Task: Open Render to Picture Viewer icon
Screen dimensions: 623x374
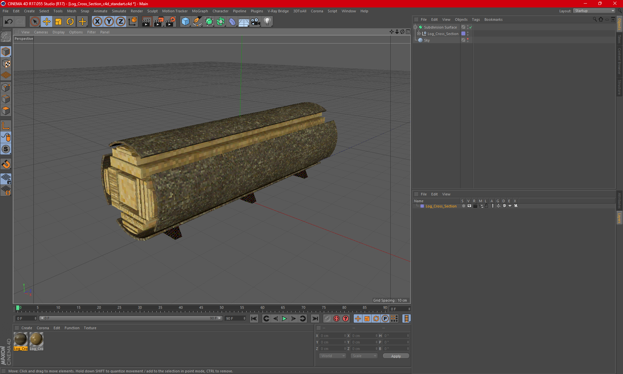Action: coord(159,22)
